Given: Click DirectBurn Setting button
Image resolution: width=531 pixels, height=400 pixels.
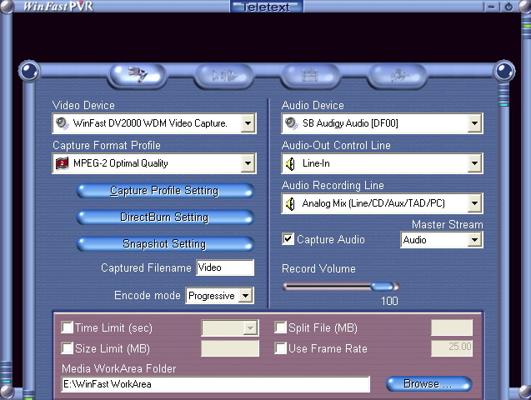Looking at the screenshot, I should click(x=165, y=217).
